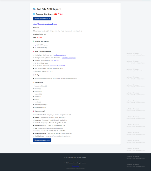The height and width of the screenshot is (171, 151).
Task: Click the check back soon Keyword Analysis row
Action: coord(52,136)
